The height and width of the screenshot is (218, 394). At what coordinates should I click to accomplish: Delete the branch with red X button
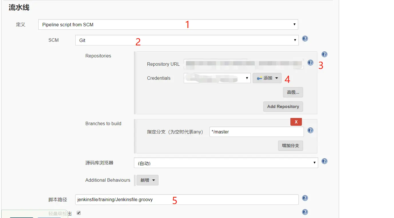296,122
